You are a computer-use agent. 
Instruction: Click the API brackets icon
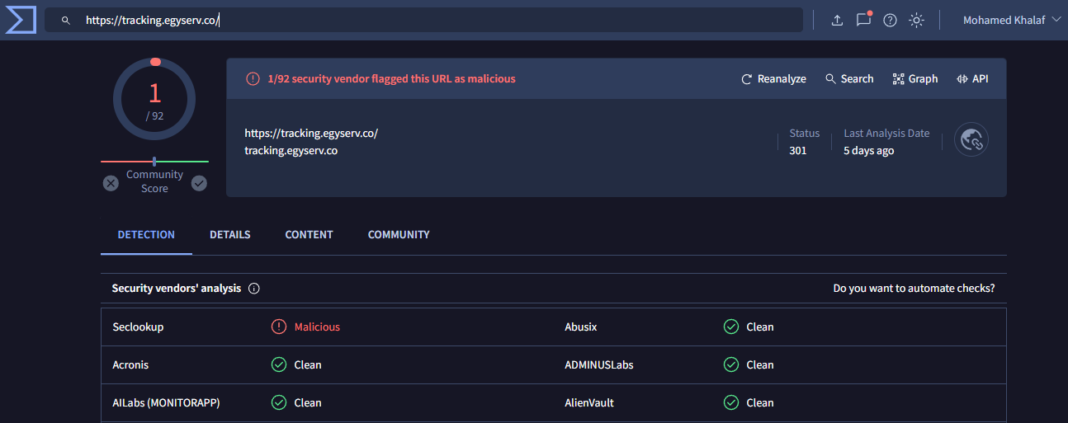962,79
